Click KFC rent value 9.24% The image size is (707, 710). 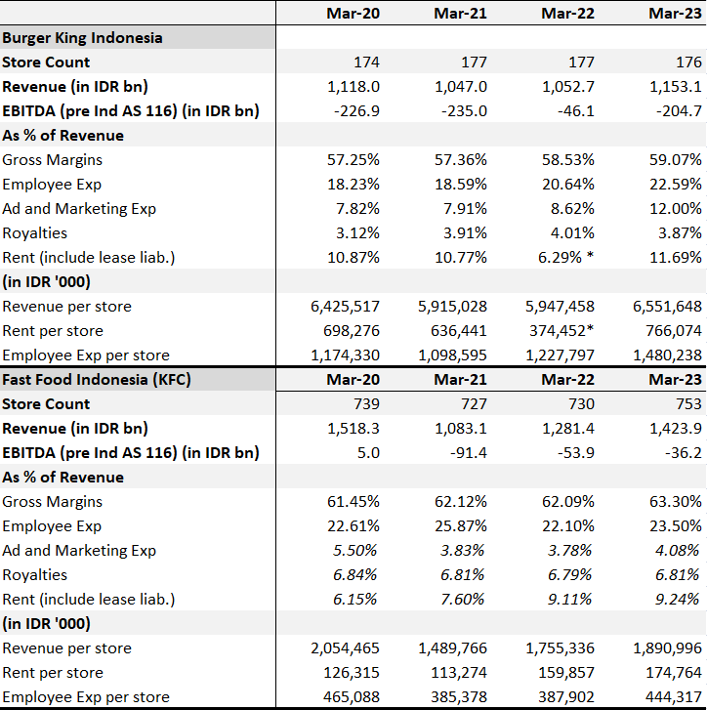(677, 600)
